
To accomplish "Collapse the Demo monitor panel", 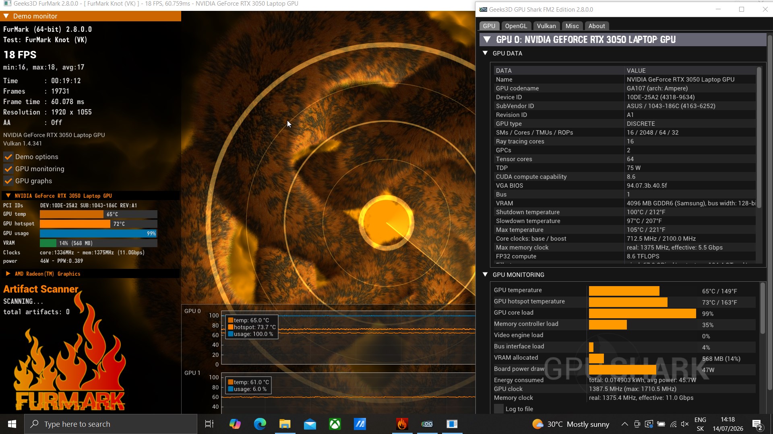I will point(6,16).
